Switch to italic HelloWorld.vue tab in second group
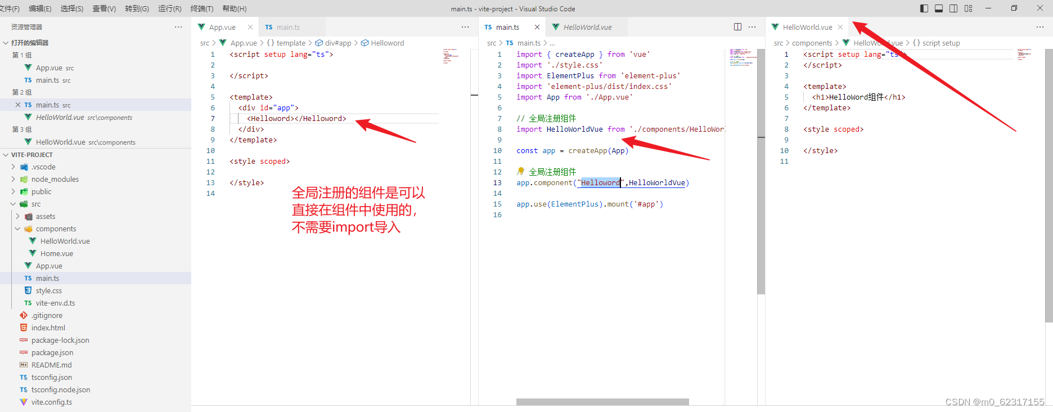Screen dimensions: 1053x412 (x=587, y=27)
